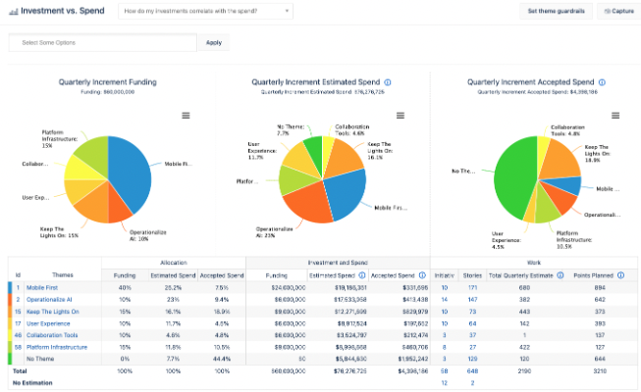Open the Keep The Lights On link
Image resolution: width=641 pixels, height=392 pixels.
(53, 312)
